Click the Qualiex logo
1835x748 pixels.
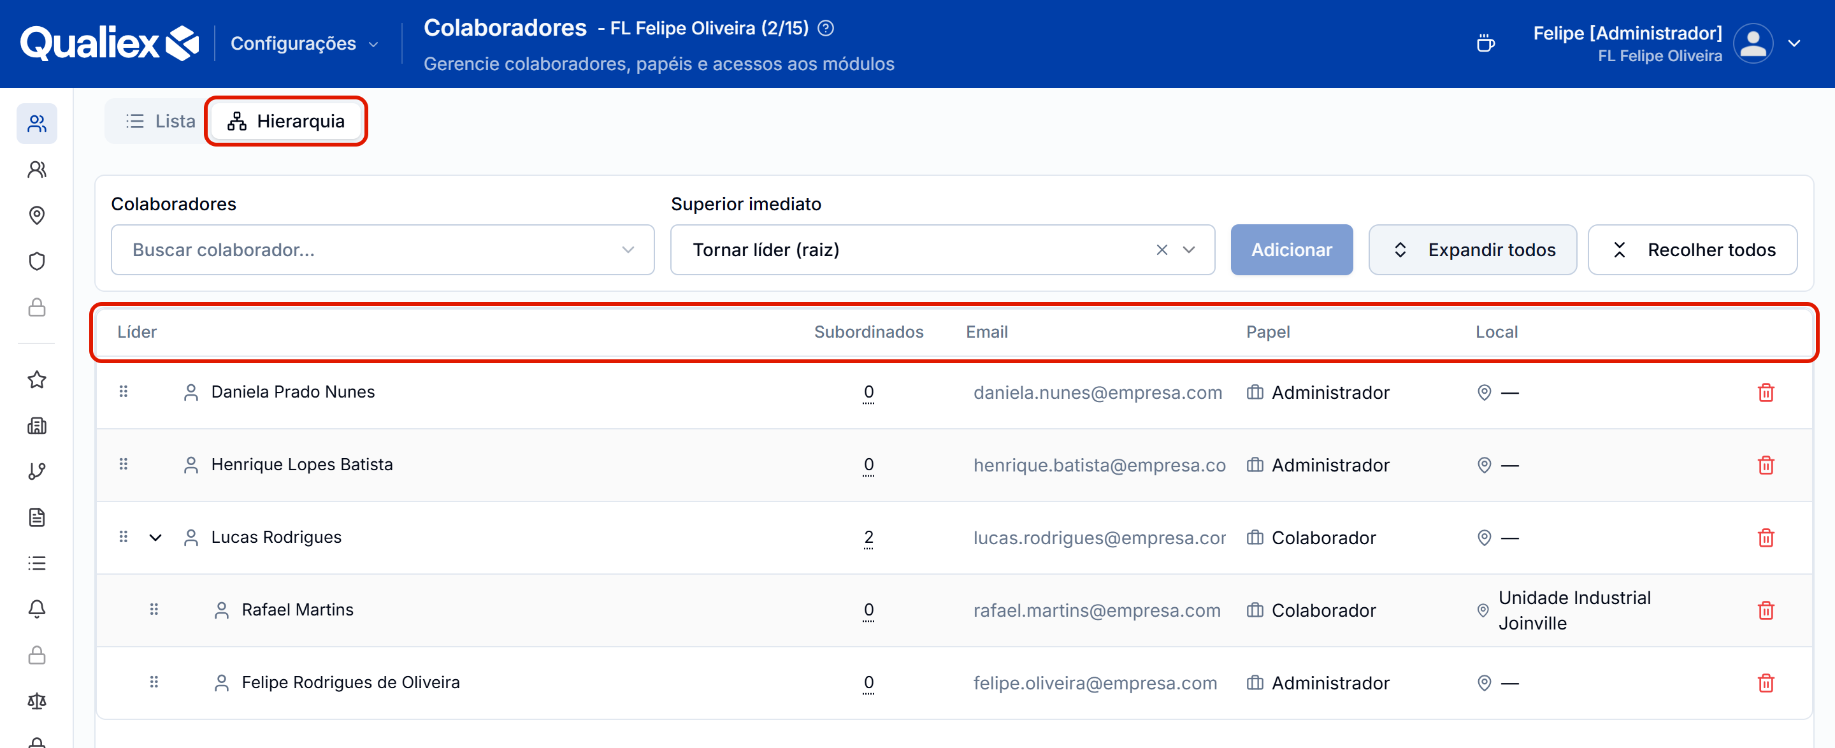click(109, 43)
